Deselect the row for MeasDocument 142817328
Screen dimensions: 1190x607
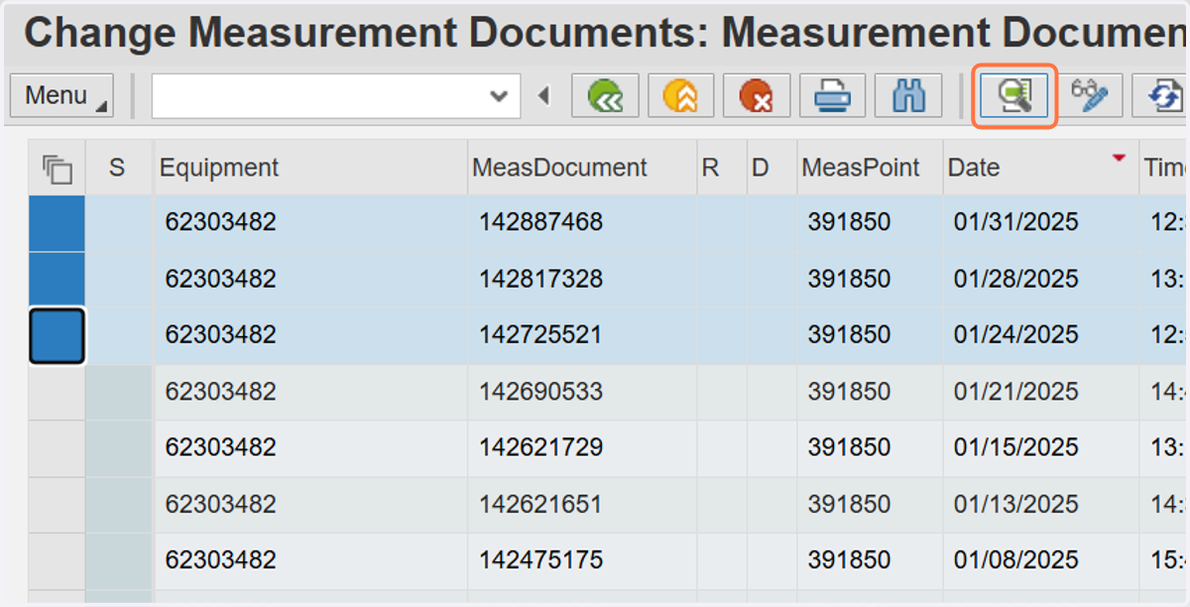tap(57, 279)
